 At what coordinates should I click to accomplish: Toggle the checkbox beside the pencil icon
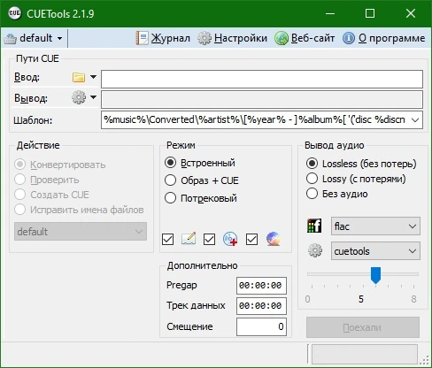167,239
